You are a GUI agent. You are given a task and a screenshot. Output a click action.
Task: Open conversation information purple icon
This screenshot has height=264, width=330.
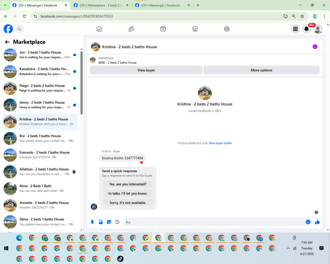click(x=315, y=47)
